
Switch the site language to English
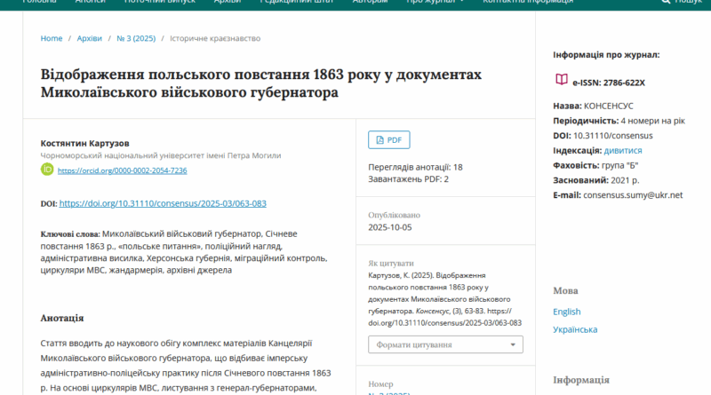pyautogui.click(x=566, y=312)
